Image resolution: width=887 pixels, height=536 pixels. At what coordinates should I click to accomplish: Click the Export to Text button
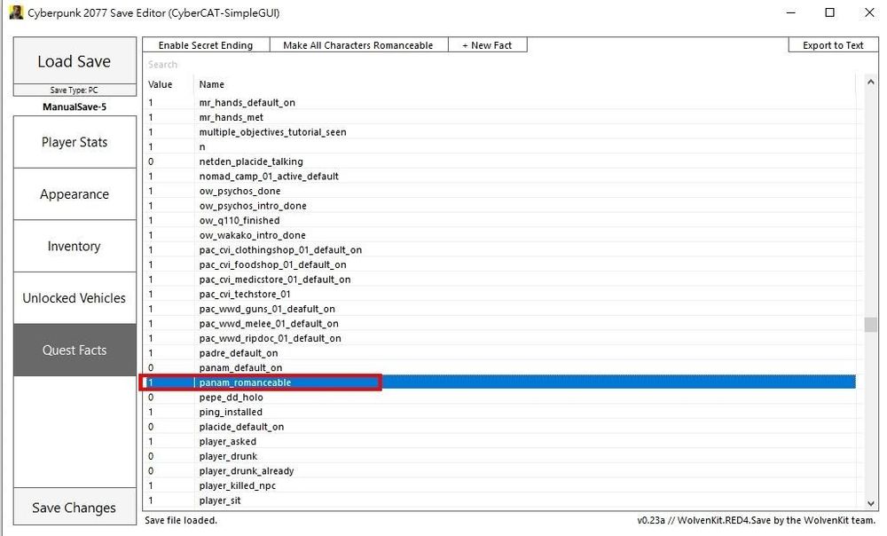pyautogui.click(x=833, y=45)
